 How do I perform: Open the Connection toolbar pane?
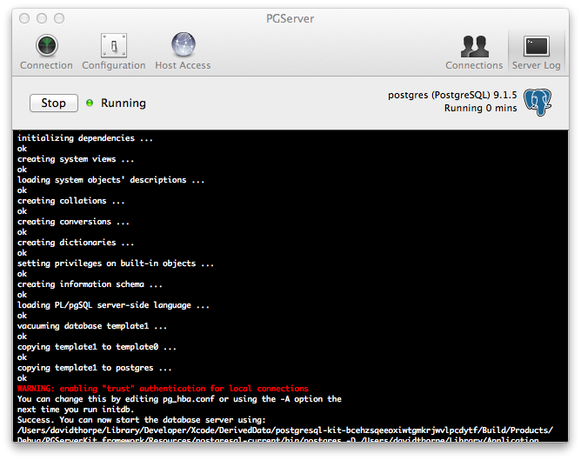(x=47, y=52)
